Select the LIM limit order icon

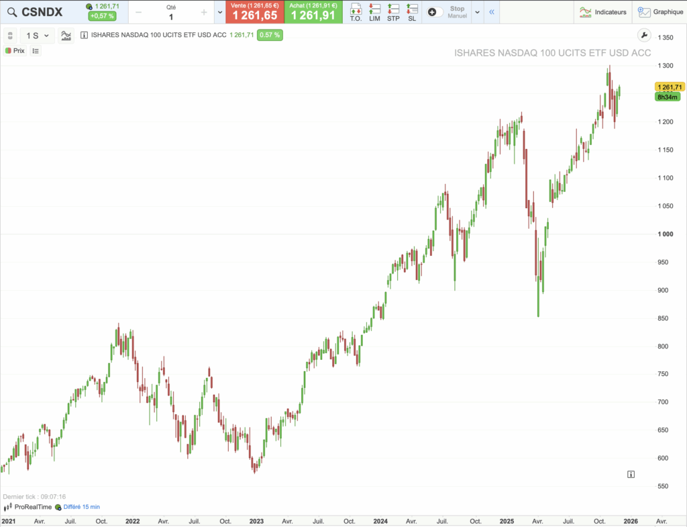click(x=374, y=12)
